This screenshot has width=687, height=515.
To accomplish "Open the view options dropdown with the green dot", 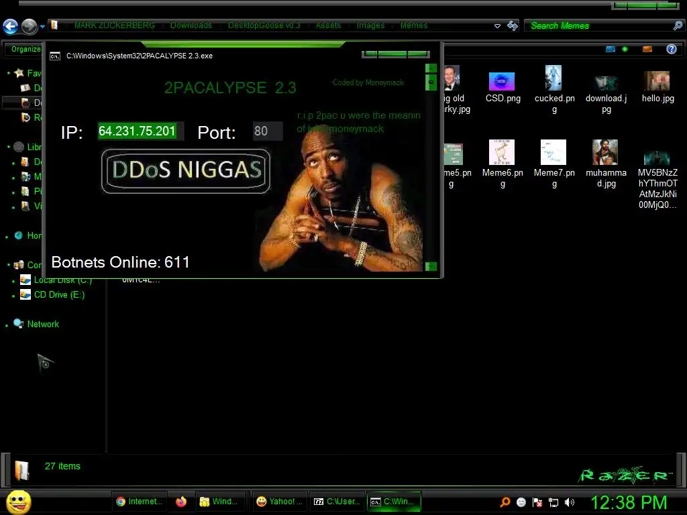I will [625, 49].
